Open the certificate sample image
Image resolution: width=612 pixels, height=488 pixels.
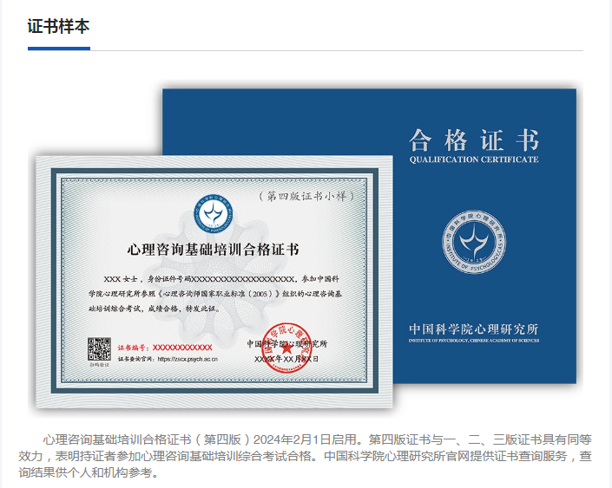tap(306, 248)
